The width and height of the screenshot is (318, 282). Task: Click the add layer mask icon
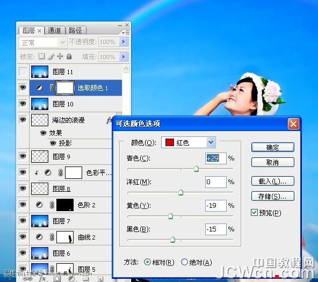coord(57,279)
